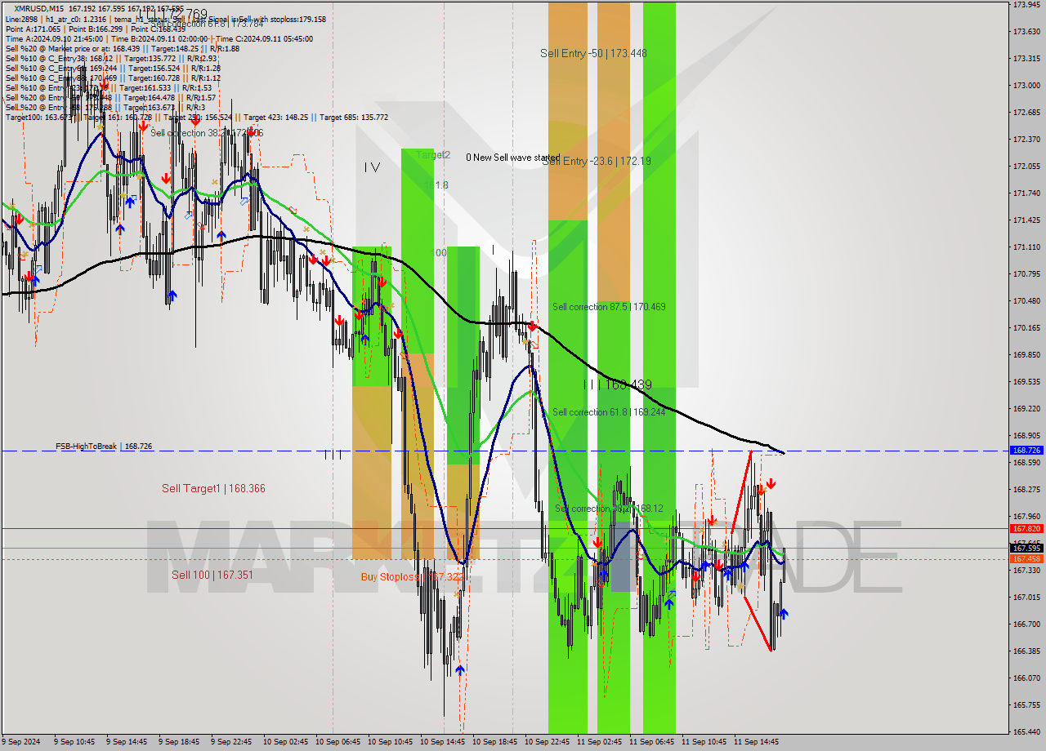The height and width of the screenshot is (751, 1046).
Task: Click the '11 Sep 06:45' time axis label
Action: (x=651, y=742)
